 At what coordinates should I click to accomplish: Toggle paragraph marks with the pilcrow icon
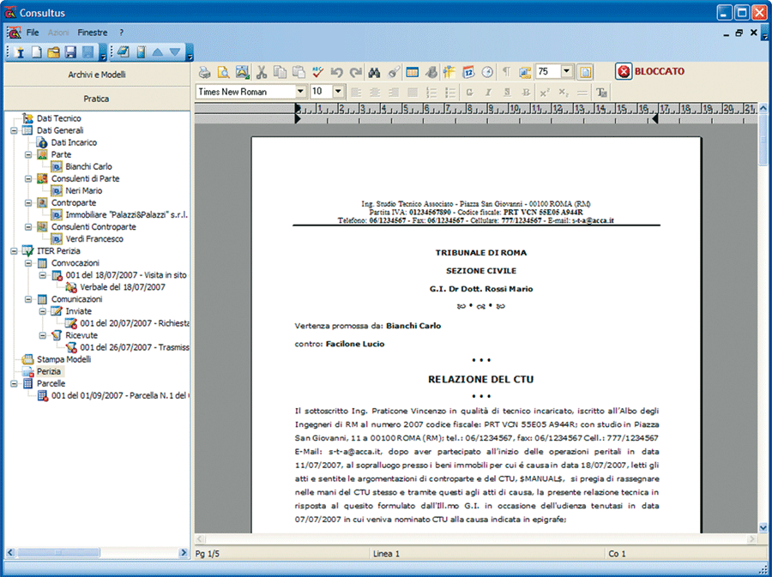506,72
